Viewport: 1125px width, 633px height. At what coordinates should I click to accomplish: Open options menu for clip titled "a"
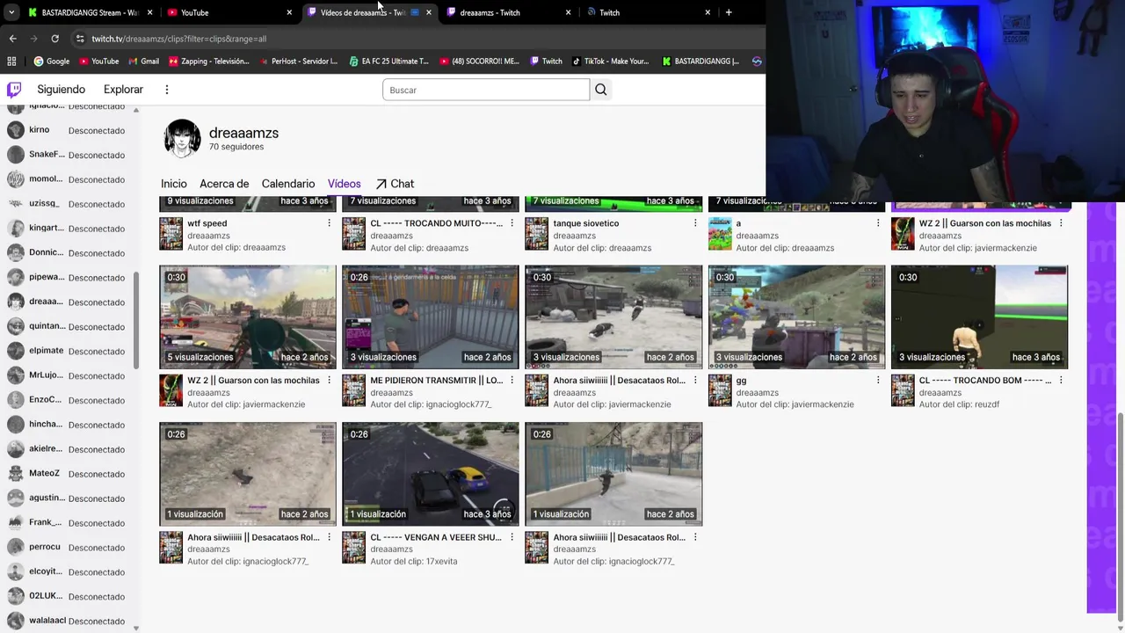pyautogui.click(x=878, y=223)
